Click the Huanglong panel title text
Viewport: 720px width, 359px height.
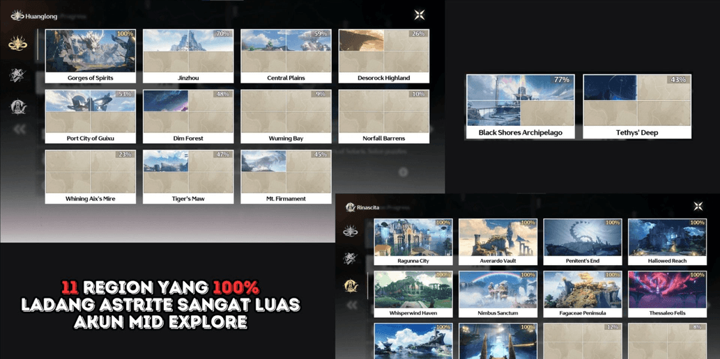click(42, 17)
